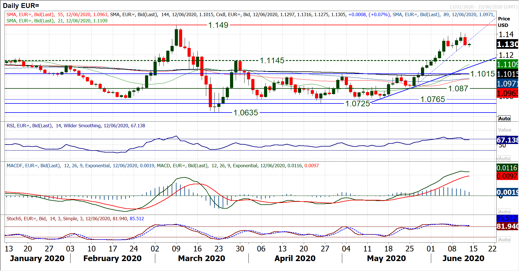This screenshot has height=271, width=519.
Task: Select the StochS indicator legend text
Action: click(x=75, y=219)
